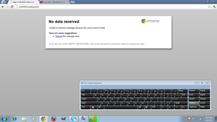Click the q key on the On-Screen Keyboard

click(97, 95)
